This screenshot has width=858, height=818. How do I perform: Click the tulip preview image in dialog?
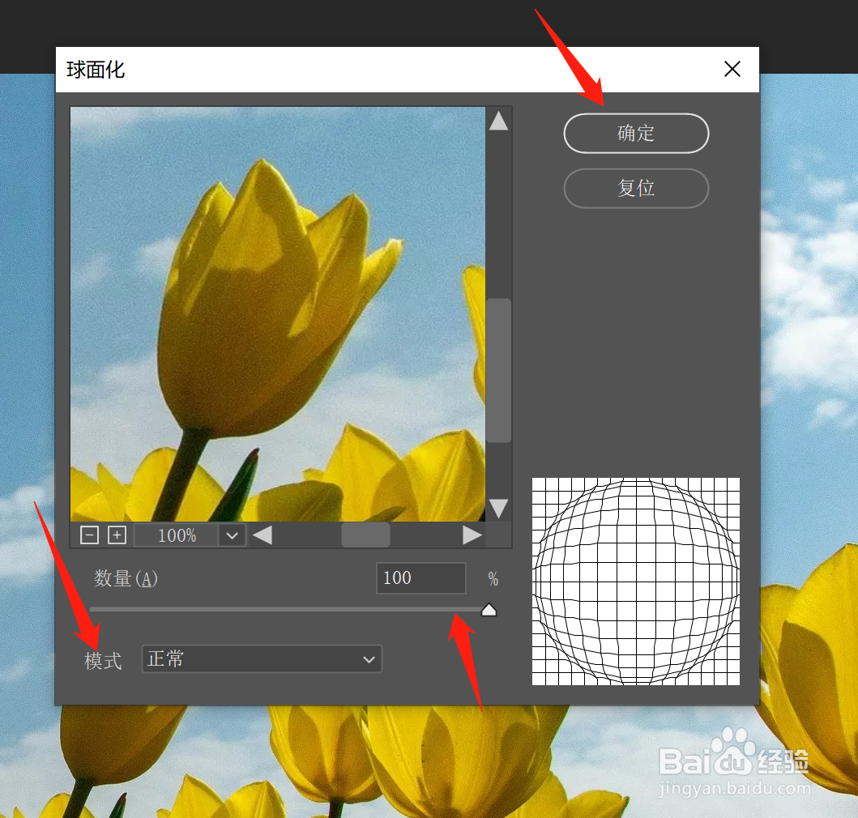pyautogui.click(x=277, y=314)
